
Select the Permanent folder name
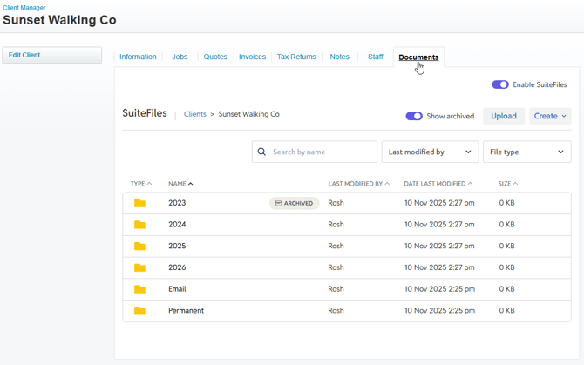pos(186,311)
